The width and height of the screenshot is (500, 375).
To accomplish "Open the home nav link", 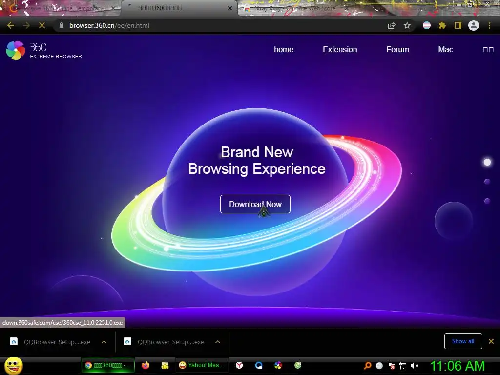I will pyautogui.click(x=284, y=49).
